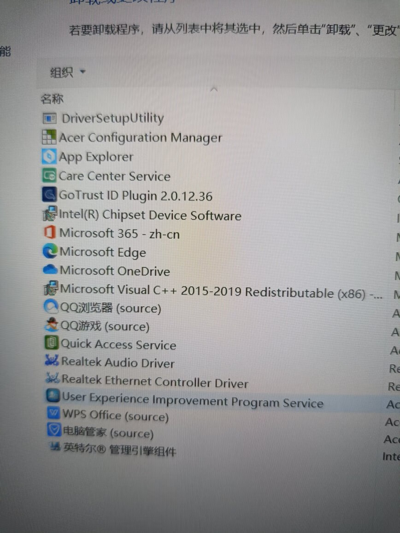Click the Microsoft OneDrive cloud icon
Screen dimensions: 400x533
51,270
